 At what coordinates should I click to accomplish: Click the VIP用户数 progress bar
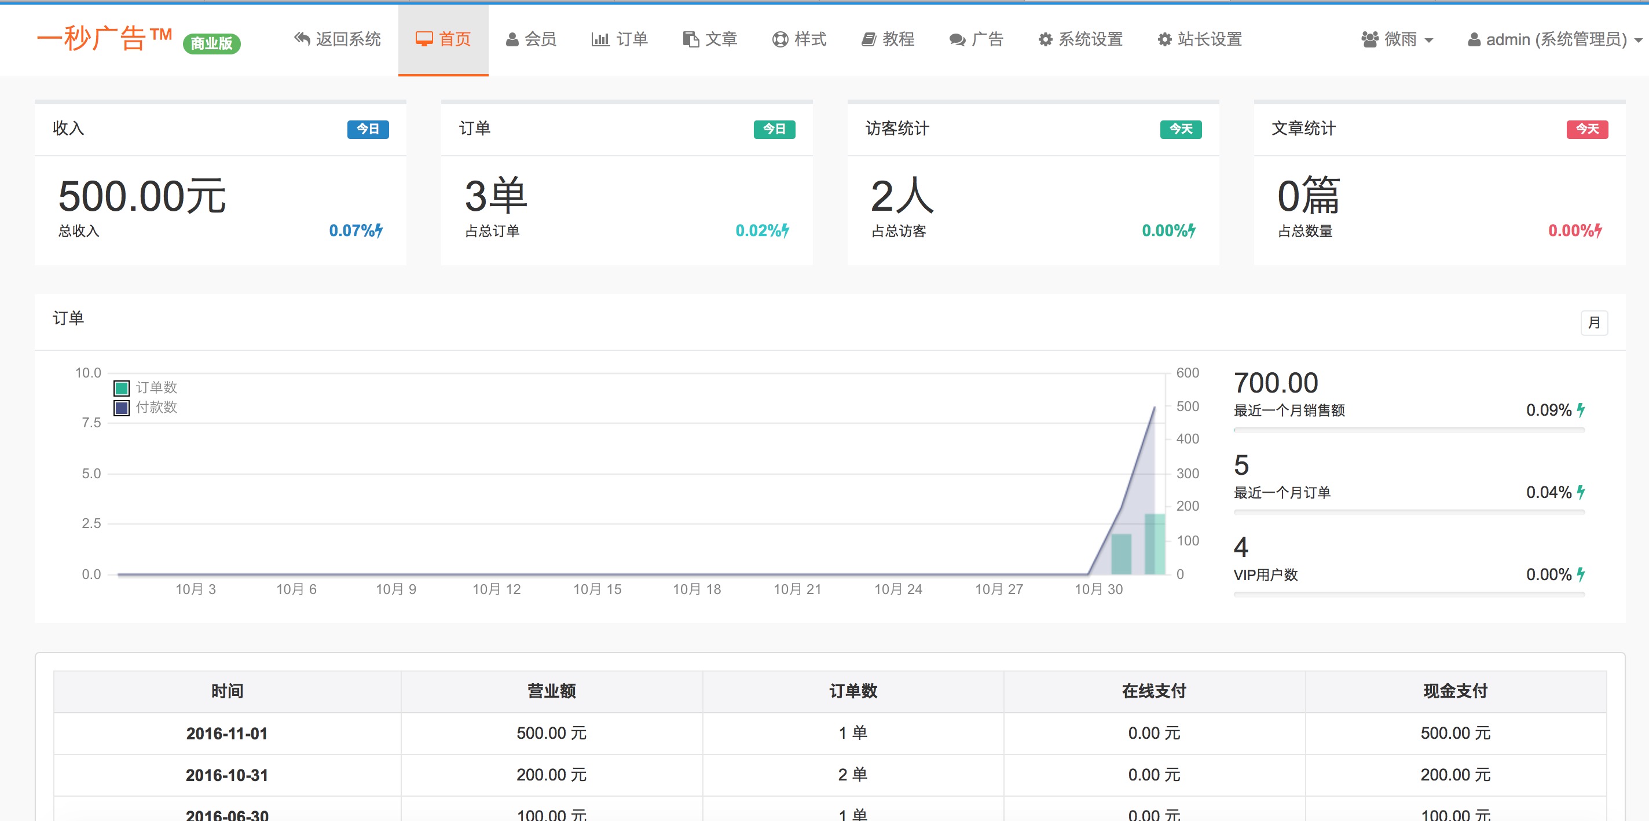pyautogui.click(x=1409, y=595)
